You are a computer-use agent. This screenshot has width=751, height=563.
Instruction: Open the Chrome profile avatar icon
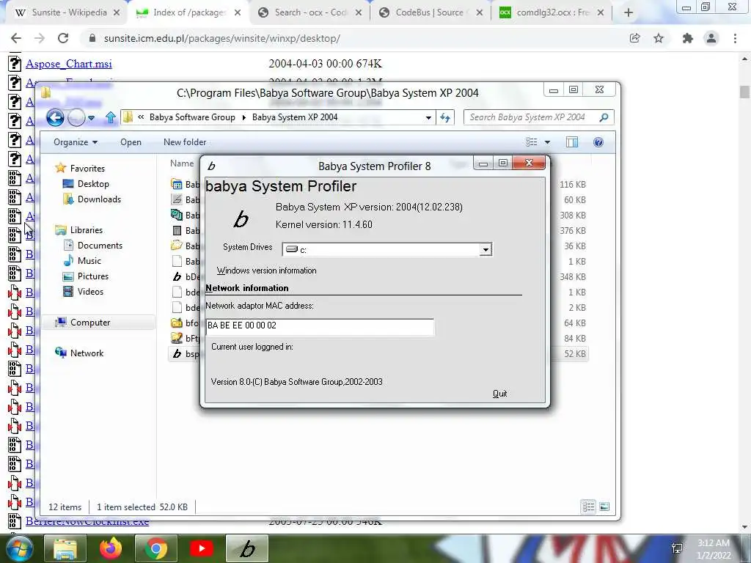[711, 38]
